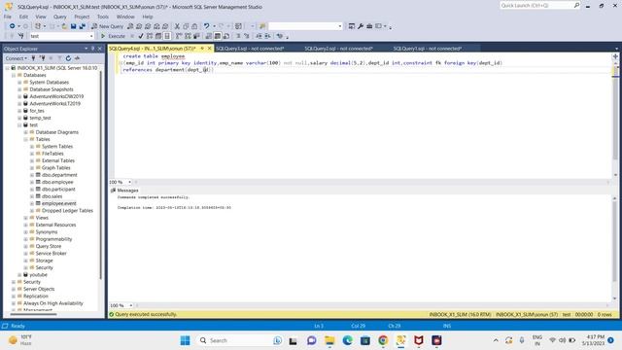Open the Query menu

60,17
